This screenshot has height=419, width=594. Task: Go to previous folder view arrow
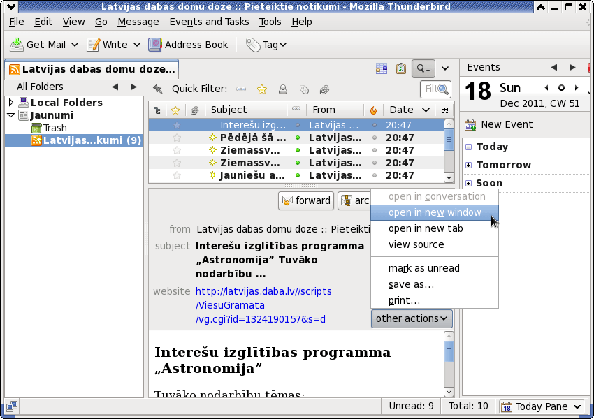tap(115, 87)
